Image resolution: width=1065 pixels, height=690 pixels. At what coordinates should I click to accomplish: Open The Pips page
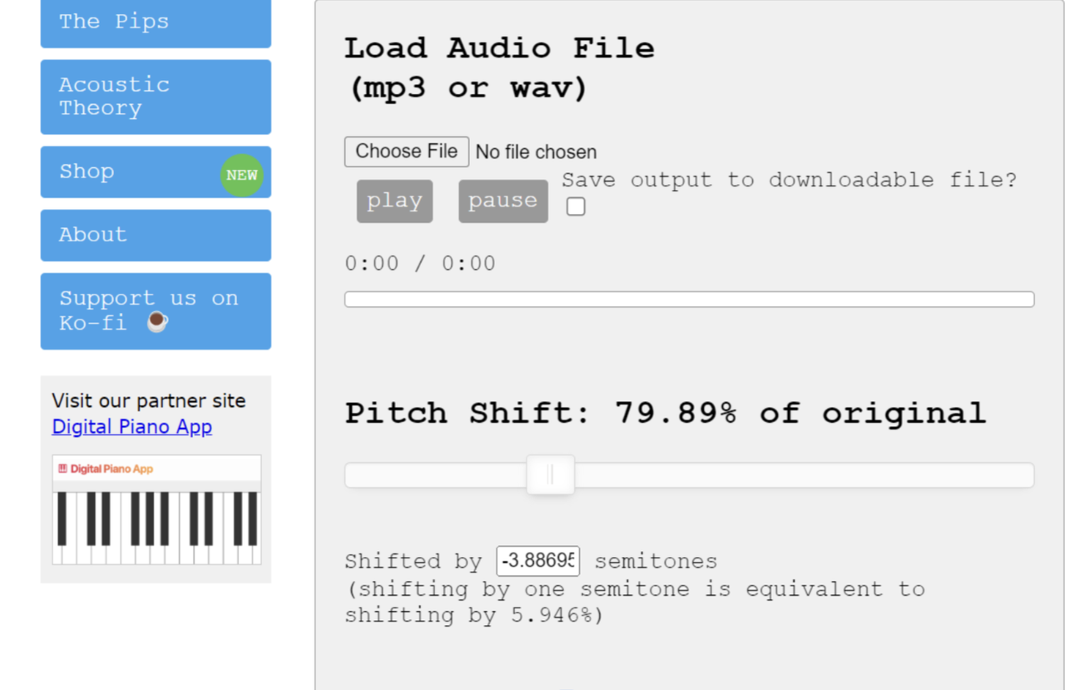click(x=156, y=22)
